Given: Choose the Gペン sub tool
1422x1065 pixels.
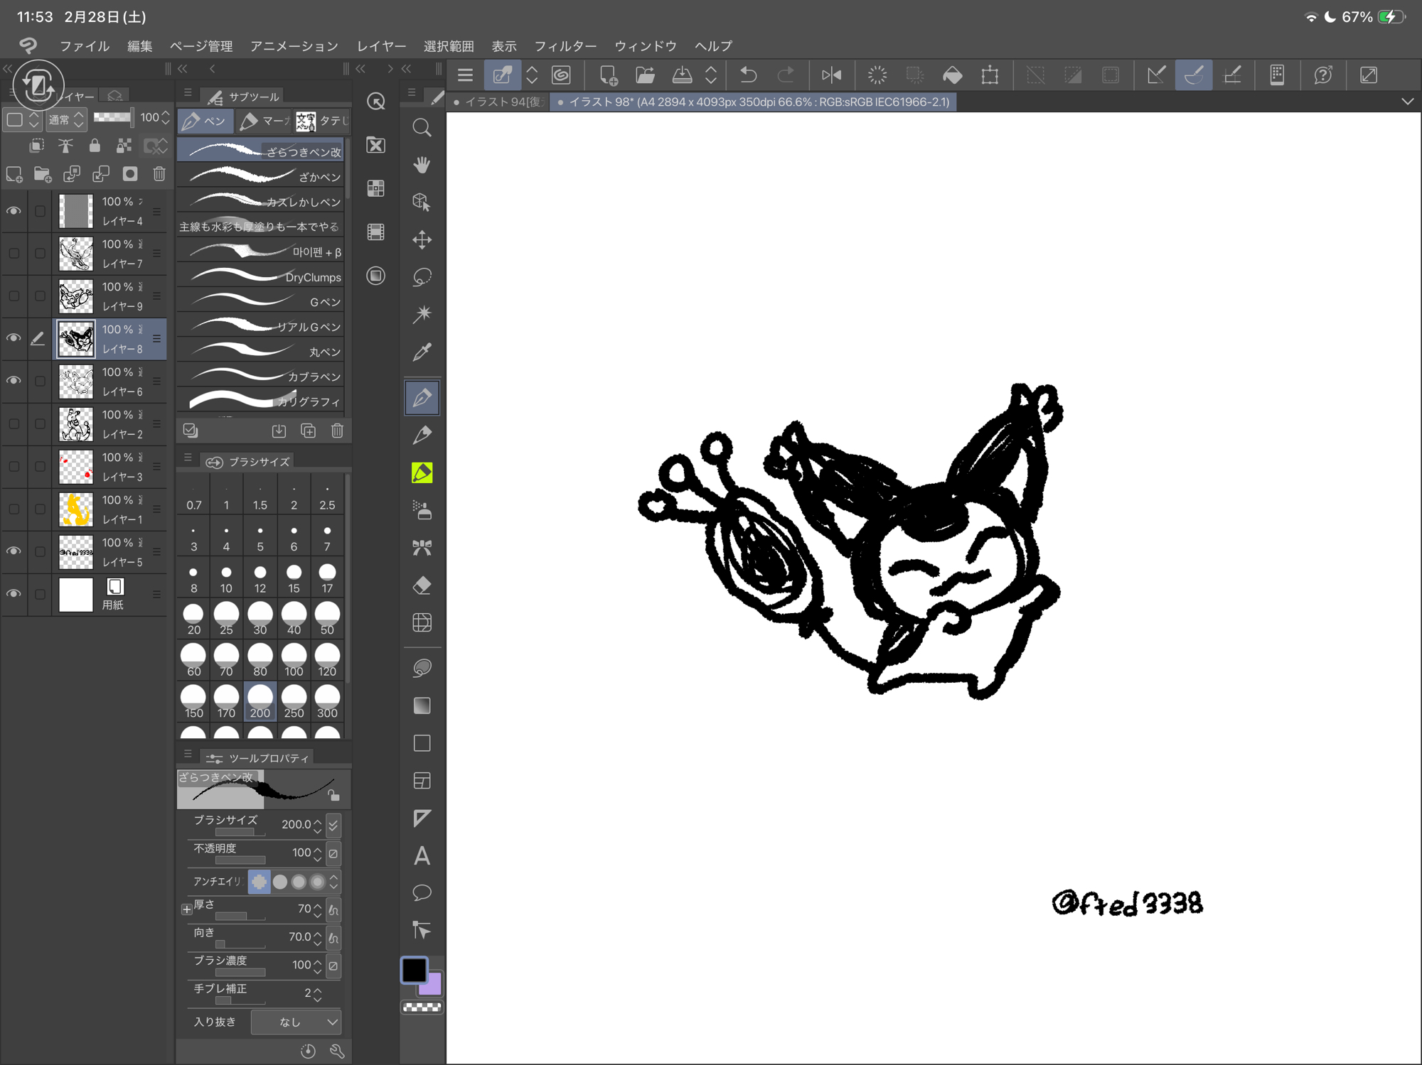Looking at the screenshot, I should [x=261, y=302].
